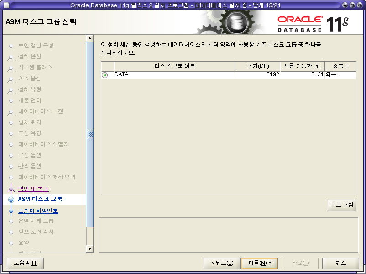Sort by the 디스크 그룹 이름 column header
Viewport: 366px width, 274px height.
[x=174, y=66]
